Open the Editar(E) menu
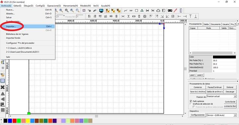This screenshot has height=125, width=239. pos(17,6)
